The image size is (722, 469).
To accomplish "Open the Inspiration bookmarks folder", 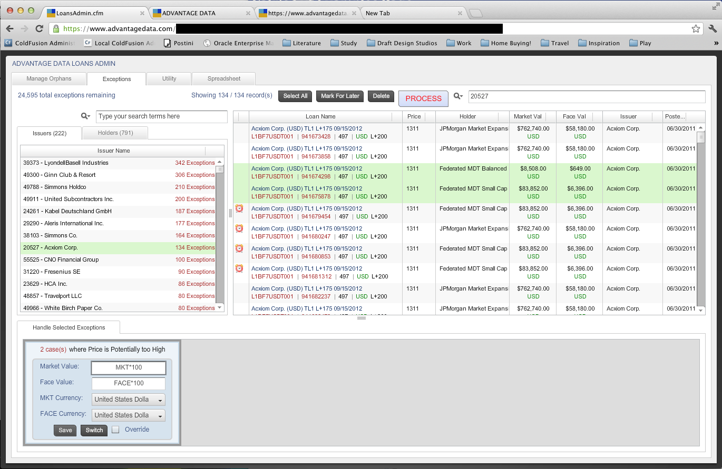I will (x=599, y=43).
